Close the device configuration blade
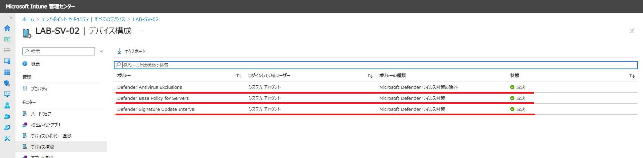The height and width of the screenshot is (158, 643). click(x=632, y=31)
